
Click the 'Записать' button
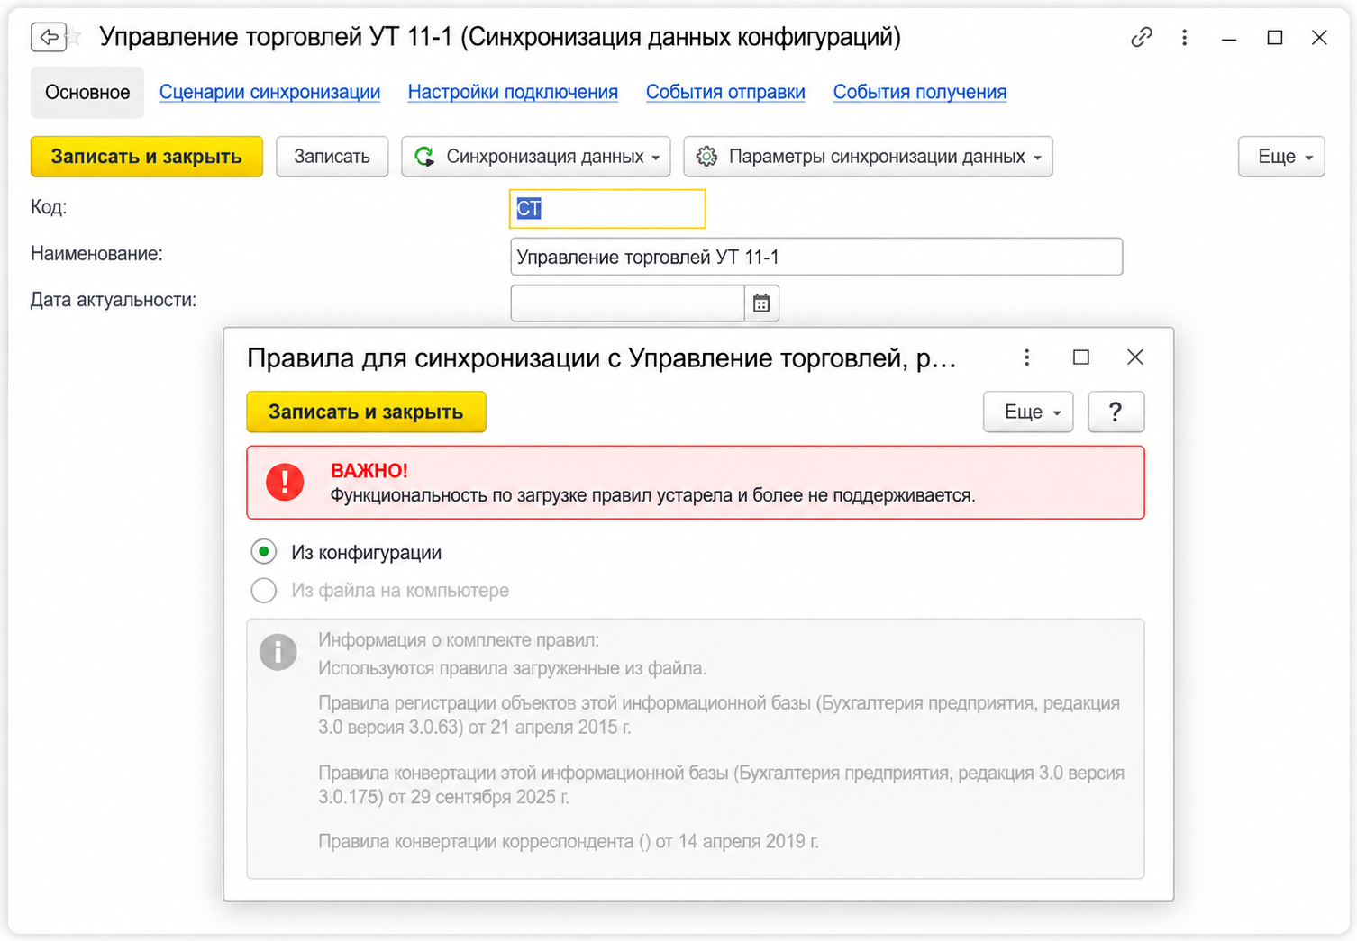(x=332, y=157)
